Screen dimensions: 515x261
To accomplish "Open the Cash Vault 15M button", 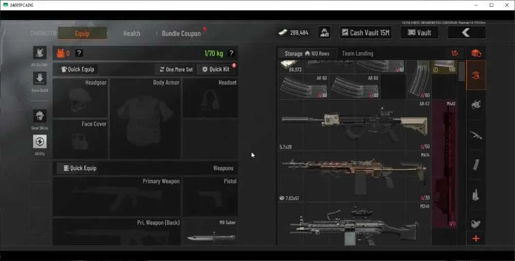I will coord(366,32).
